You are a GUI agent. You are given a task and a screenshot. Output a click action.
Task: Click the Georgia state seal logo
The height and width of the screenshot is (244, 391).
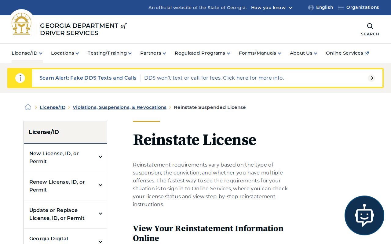(21, 24)
